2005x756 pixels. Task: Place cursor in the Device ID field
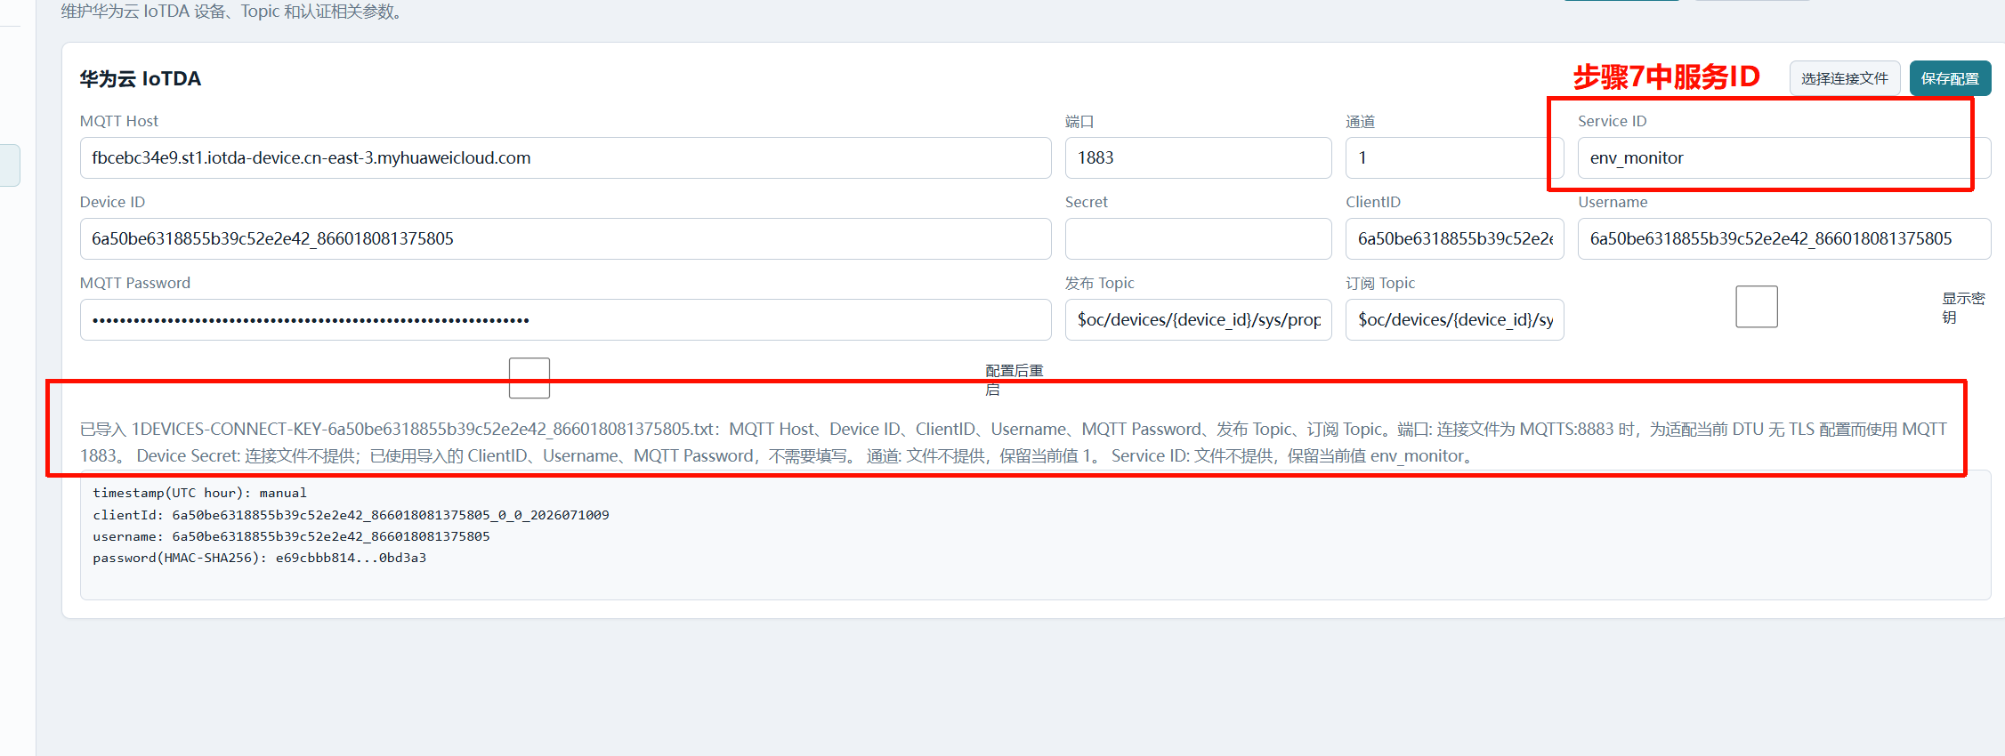(566, 238)
